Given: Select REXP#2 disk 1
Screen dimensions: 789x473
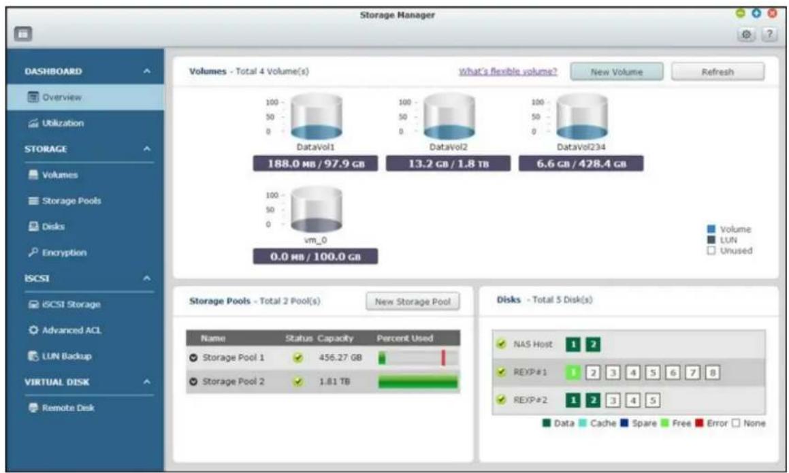Looking at the screenshot, I should (x=573, y=400).
